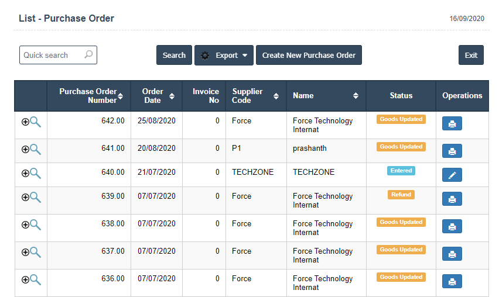
Task: Print purchase order 639.00
Action: (x=452, y=199)
